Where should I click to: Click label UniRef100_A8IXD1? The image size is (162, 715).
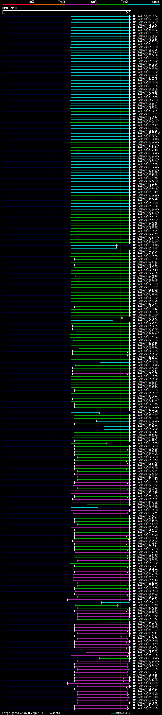point(145,111)
